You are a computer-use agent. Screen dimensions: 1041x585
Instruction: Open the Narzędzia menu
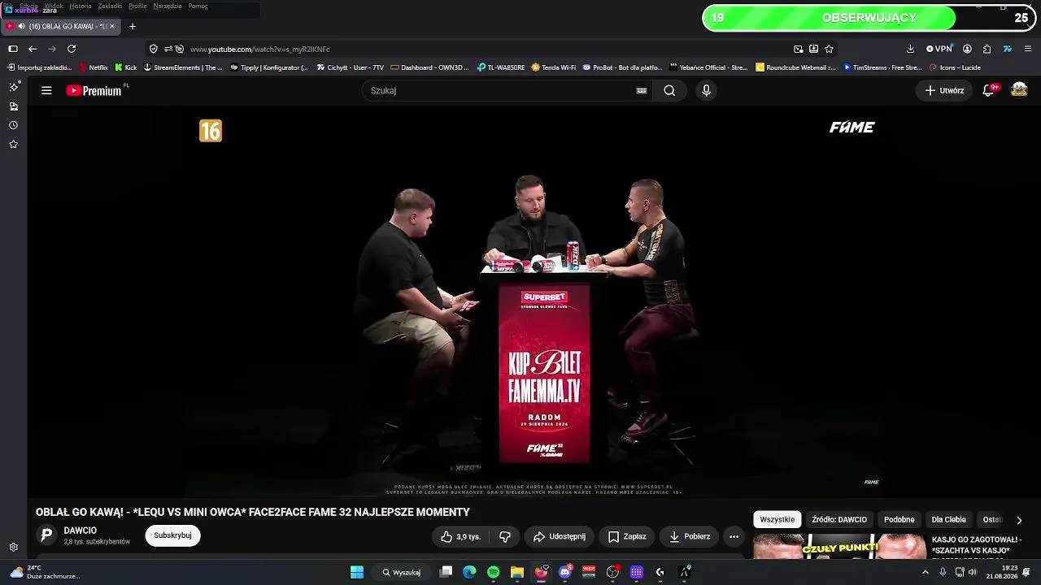(168, 6)
